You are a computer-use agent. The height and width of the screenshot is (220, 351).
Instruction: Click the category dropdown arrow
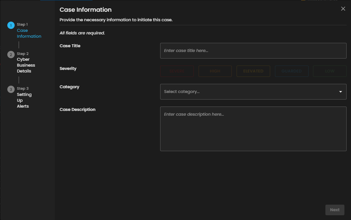click(x=340, y=92)
